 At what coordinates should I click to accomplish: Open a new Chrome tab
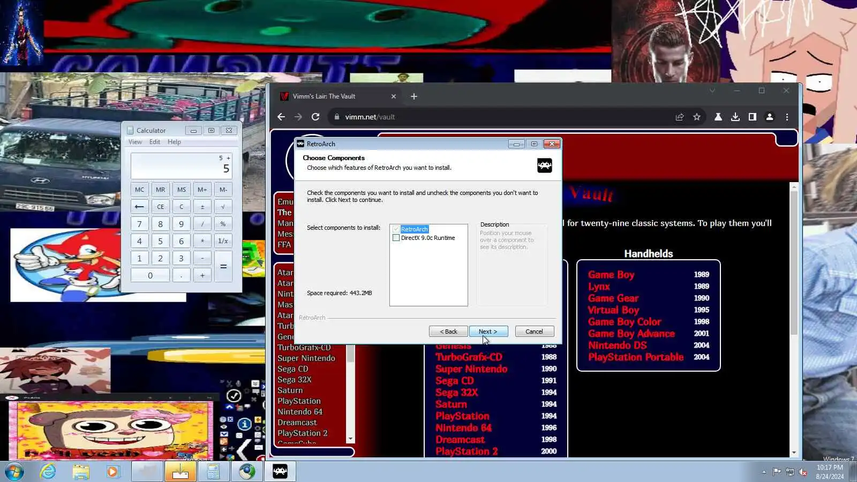(414, 96)
